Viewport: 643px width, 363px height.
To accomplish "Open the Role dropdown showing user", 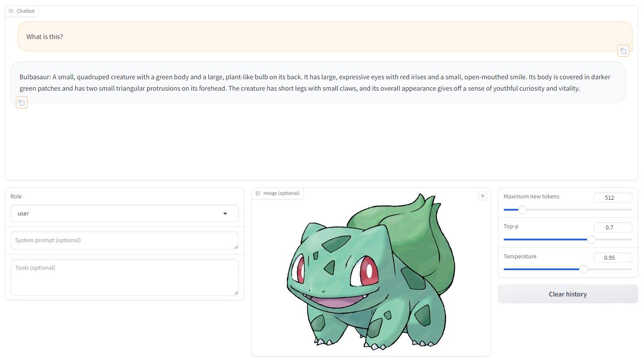I will (124, 213).
